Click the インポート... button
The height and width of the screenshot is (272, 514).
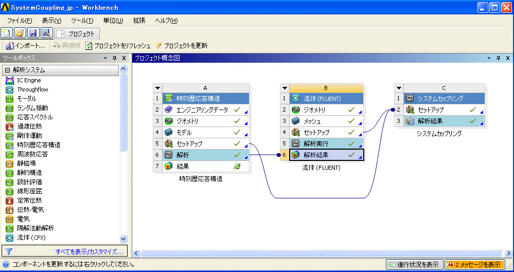(25, 46)
